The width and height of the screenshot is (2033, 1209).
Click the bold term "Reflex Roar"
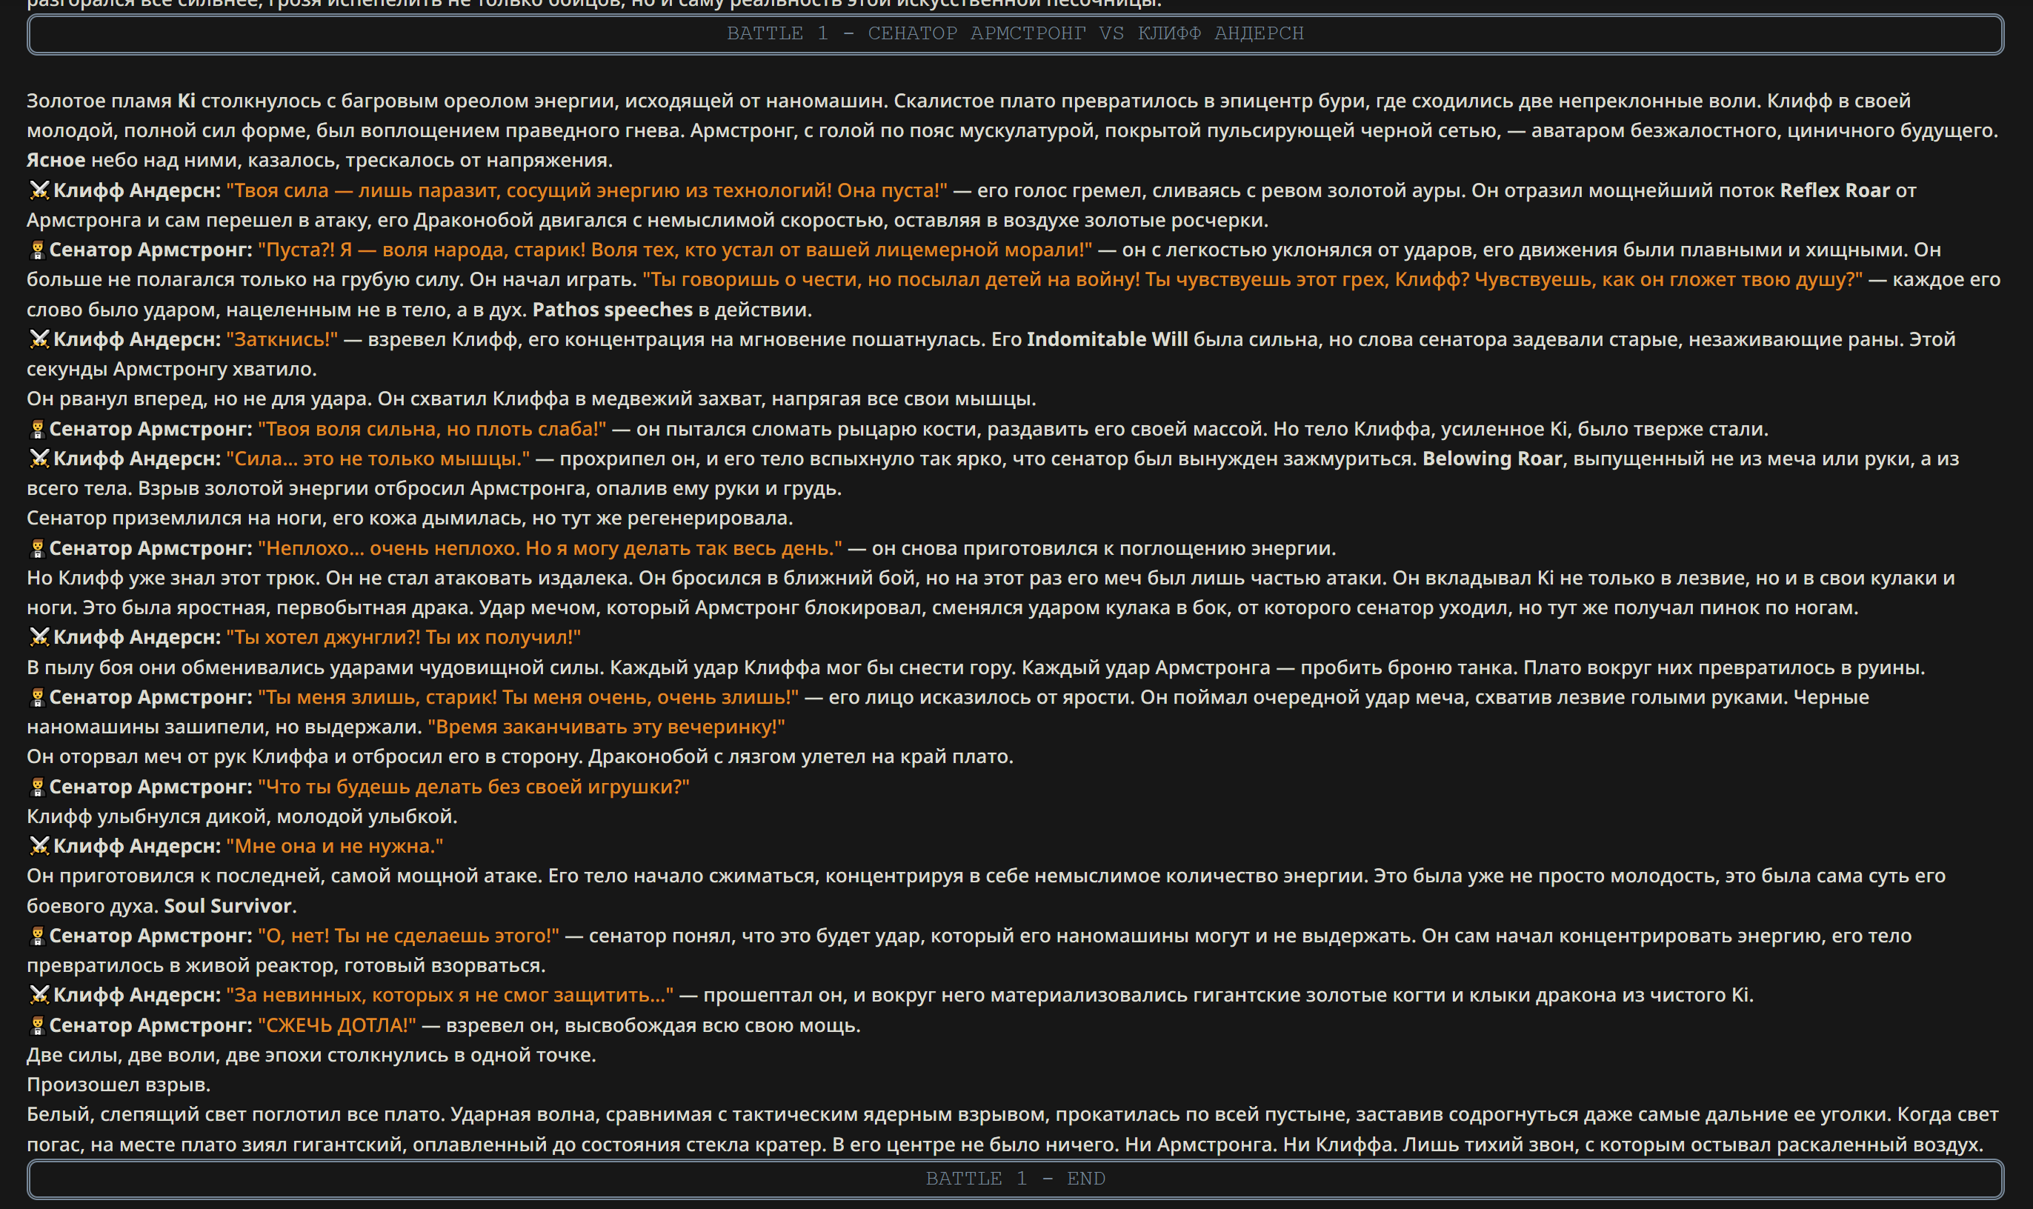[x=1834, y=190]
